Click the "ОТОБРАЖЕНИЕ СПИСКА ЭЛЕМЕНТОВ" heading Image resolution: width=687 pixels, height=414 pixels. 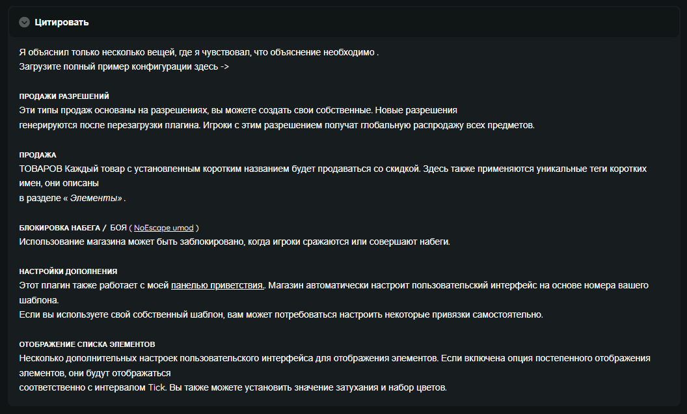[x=87, y=344]
